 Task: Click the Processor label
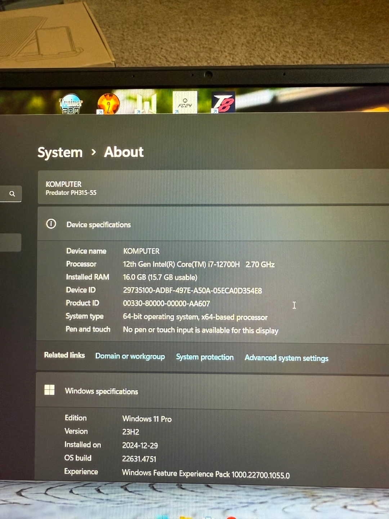81,264
